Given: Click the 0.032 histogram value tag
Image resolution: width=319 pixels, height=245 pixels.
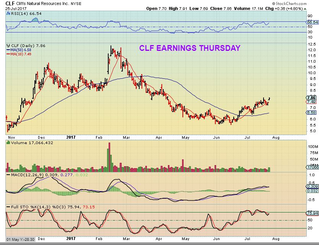Looking at the screenshot, I should pos(312,191).
